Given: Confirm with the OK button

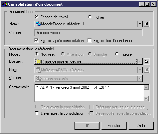Looking at the screenshot, I should pos(87,126).
